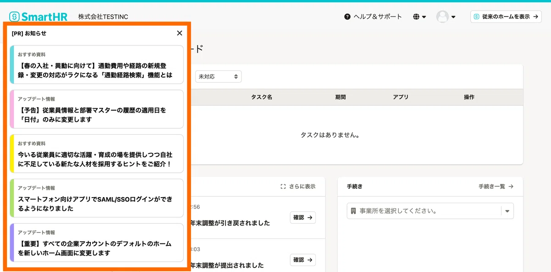Click the 期間 column header

click(341, 97)
